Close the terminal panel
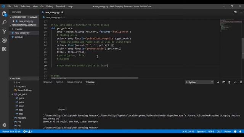The image size is (244, 137). point(241,82)
